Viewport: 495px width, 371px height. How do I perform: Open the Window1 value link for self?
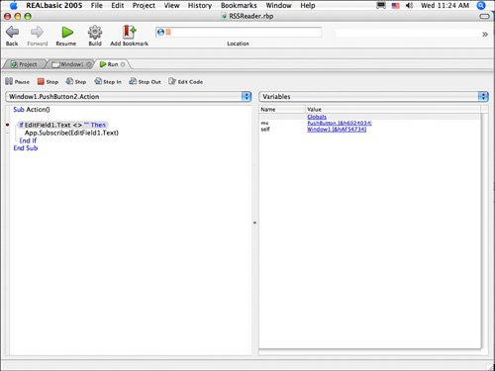point(337,130)
